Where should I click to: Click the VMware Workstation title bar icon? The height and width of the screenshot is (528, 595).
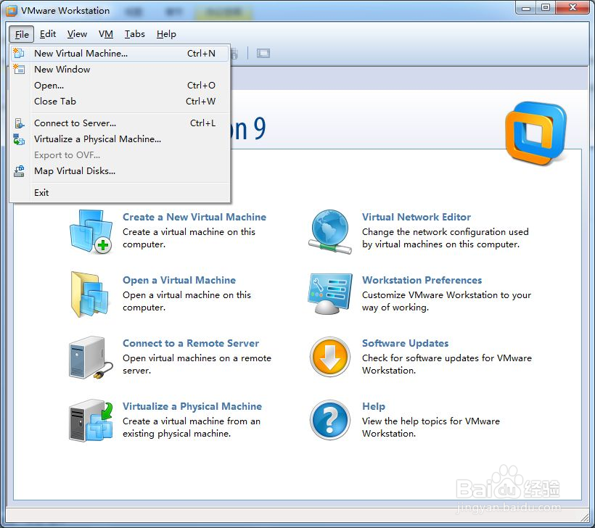pyautogui.click(x=12, y=11)
